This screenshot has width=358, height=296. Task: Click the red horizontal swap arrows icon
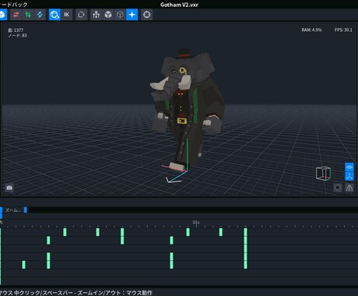[x=16, y=15]
